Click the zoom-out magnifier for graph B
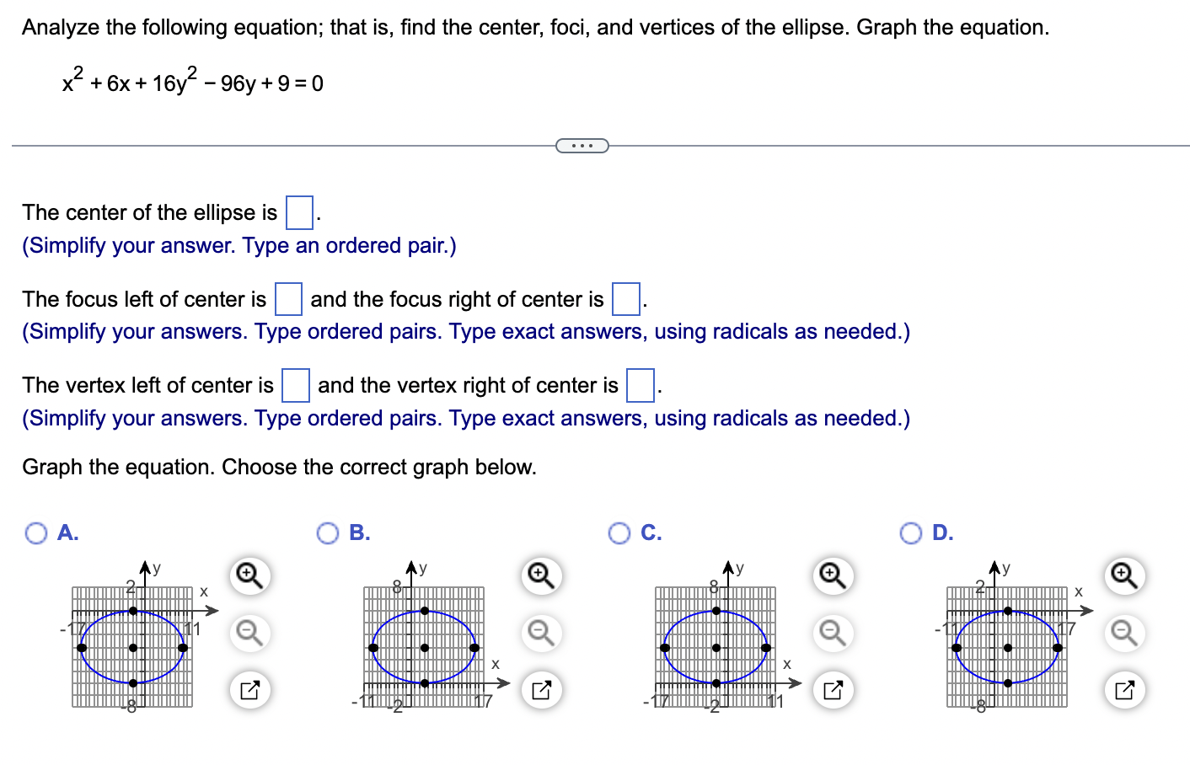The image size is (1190, 765). (541, 633)
